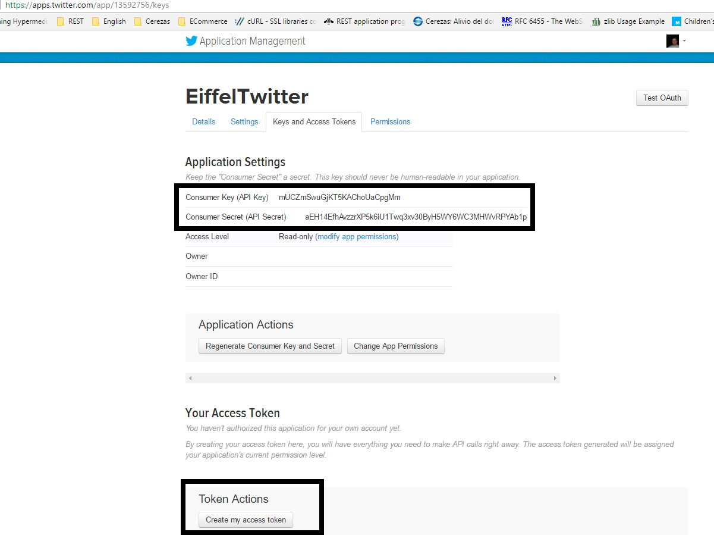This screenshot has height=535, width=714.
Task: Click the EiffelTwitter app name heading
Action: 247,96
